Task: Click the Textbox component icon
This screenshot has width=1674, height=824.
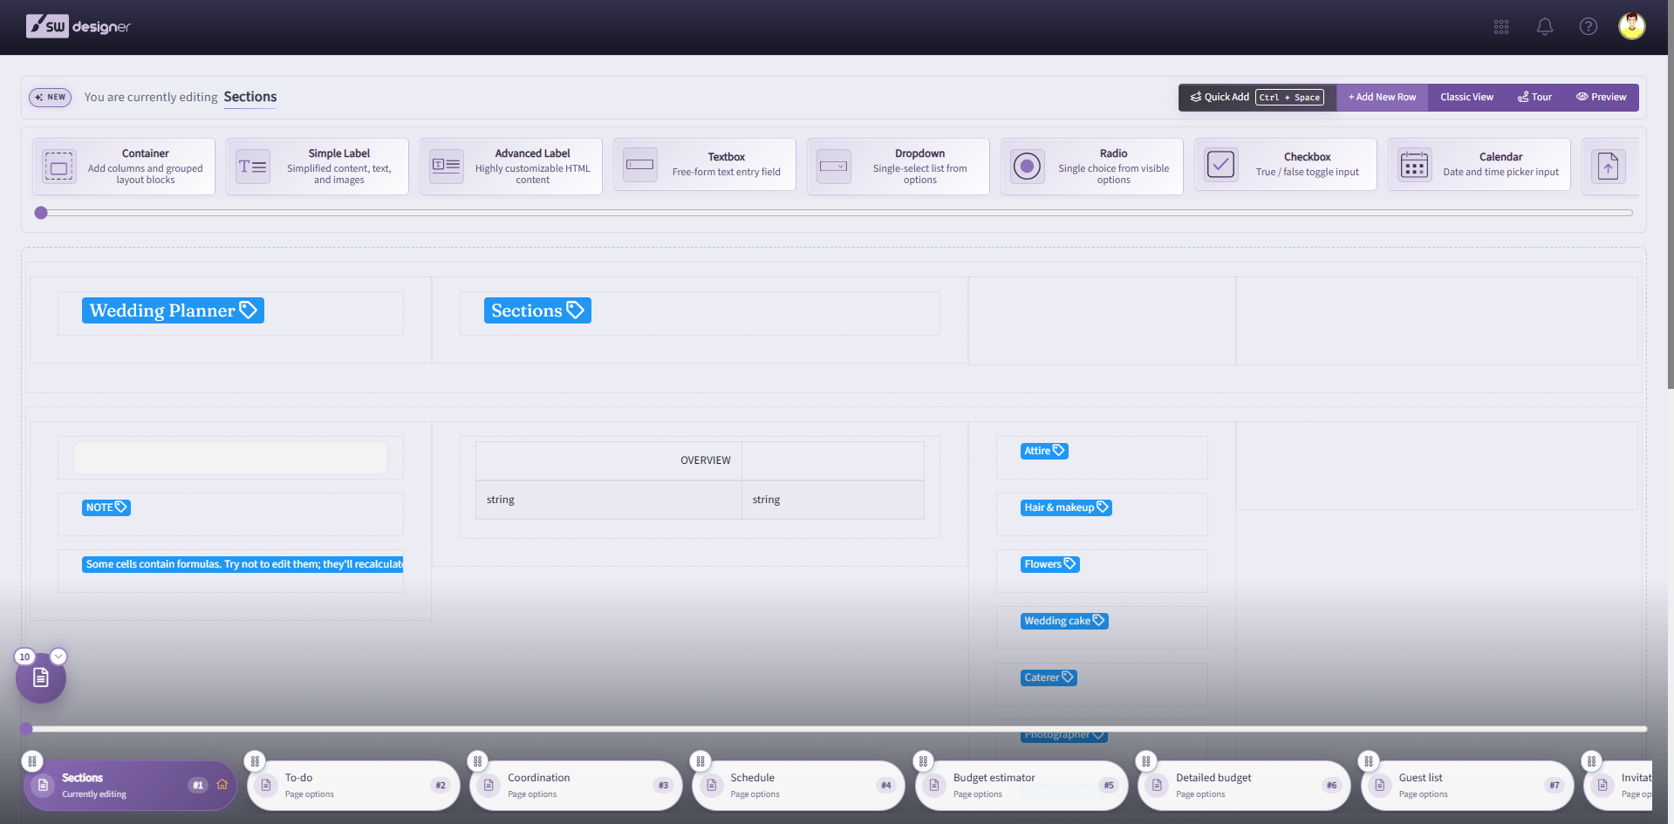Action: click(x=640, y=165)
